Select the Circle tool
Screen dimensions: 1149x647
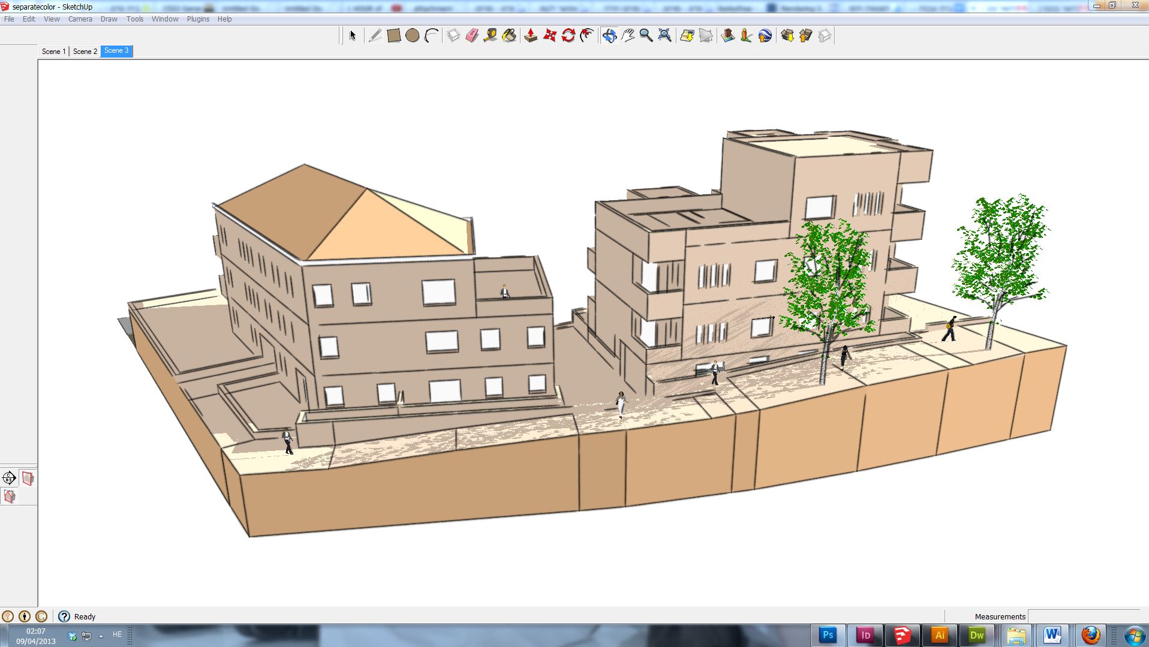pyautogui.click(x=413, y=35)
